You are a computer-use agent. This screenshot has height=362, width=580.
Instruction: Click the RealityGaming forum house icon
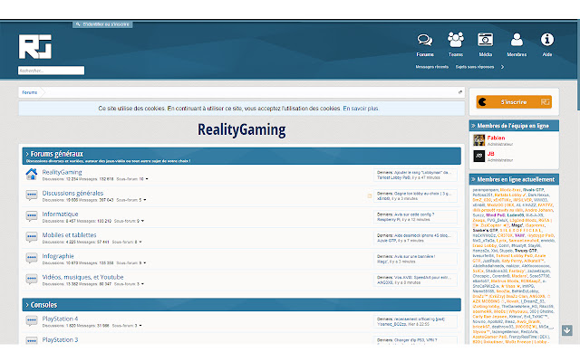click(x=32, y=174)
